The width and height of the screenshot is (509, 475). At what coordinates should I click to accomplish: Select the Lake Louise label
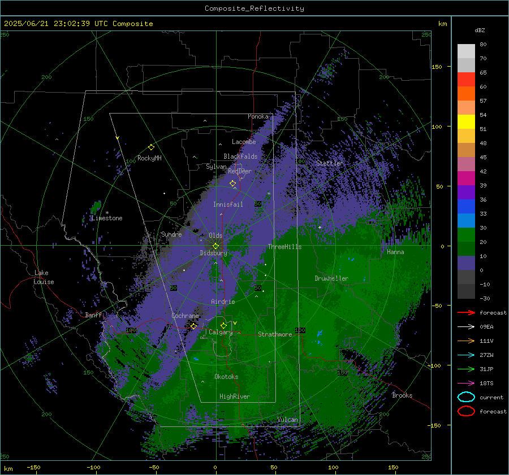pos(44,277)
